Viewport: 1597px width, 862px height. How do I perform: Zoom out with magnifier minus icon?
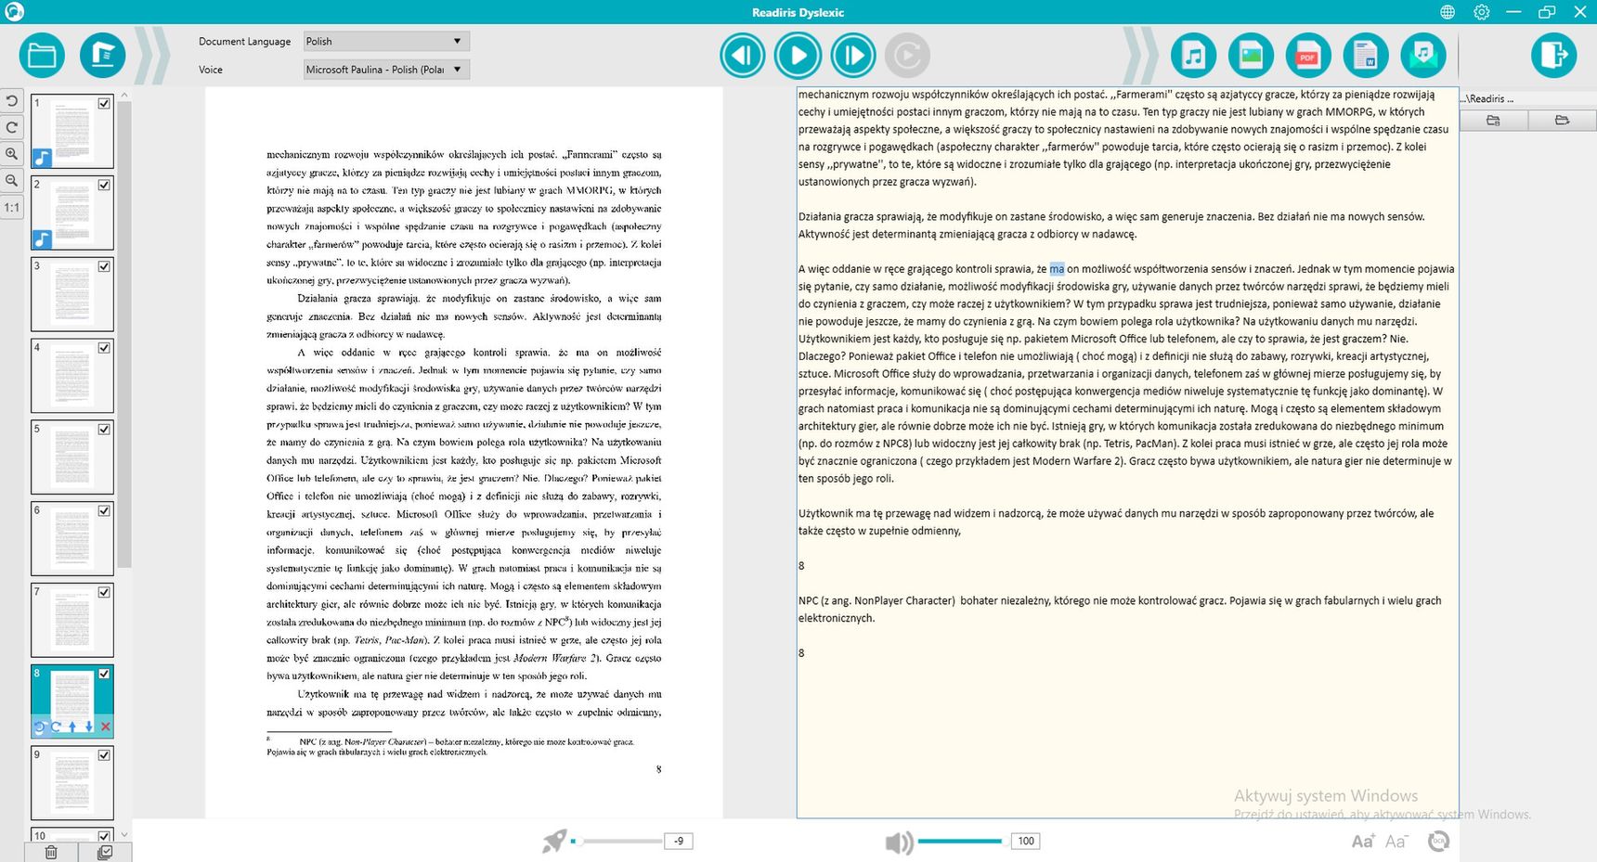(x=12, y=181)
